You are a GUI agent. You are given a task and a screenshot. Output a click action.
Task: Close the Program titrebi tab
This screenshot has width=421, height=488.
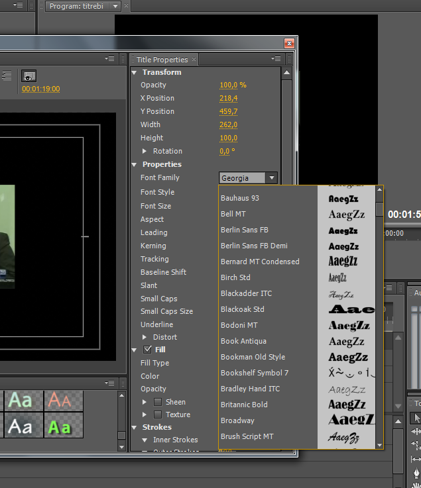click(126, 5)
